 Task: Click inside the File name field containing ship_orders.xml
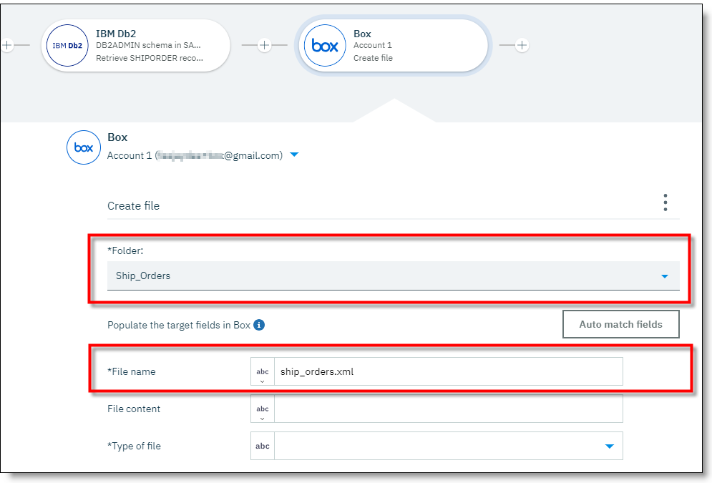click(429, 371)
